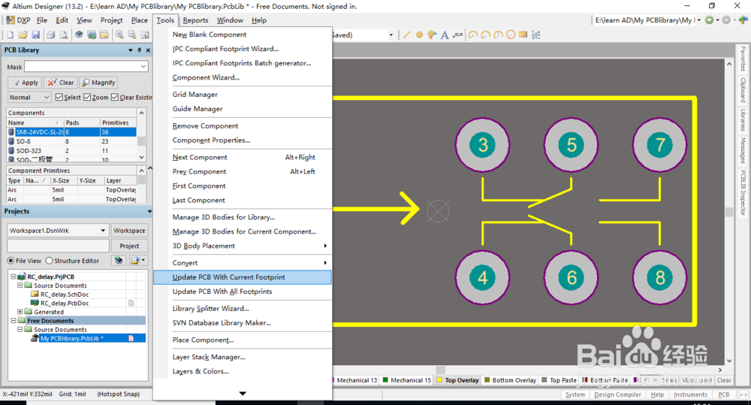Collapse the RC_delay.PrjPCB project node

tap(14, 277)
